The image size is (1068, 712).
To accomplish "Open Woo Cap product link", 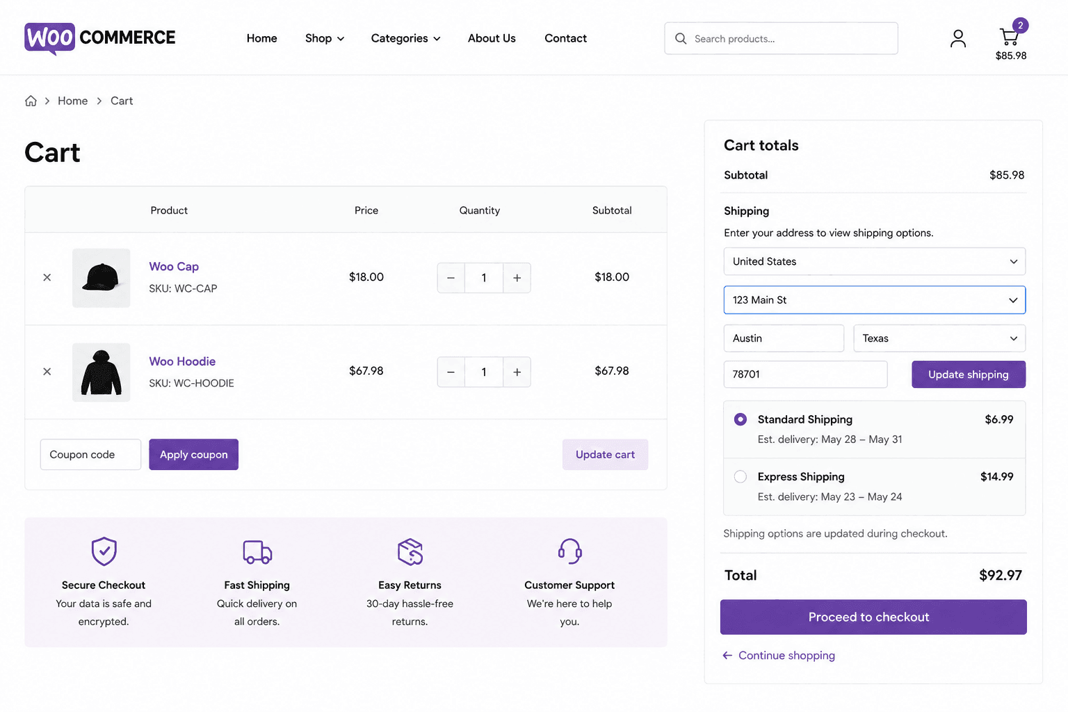I will click(x=174, y=266).
